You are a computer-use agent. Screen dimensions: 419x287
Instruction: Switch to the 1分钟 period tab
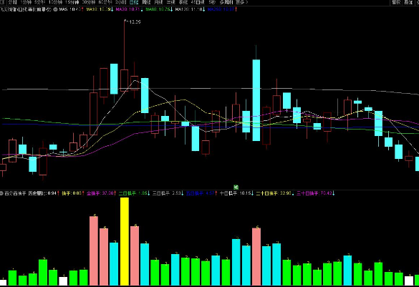(26, 2)
